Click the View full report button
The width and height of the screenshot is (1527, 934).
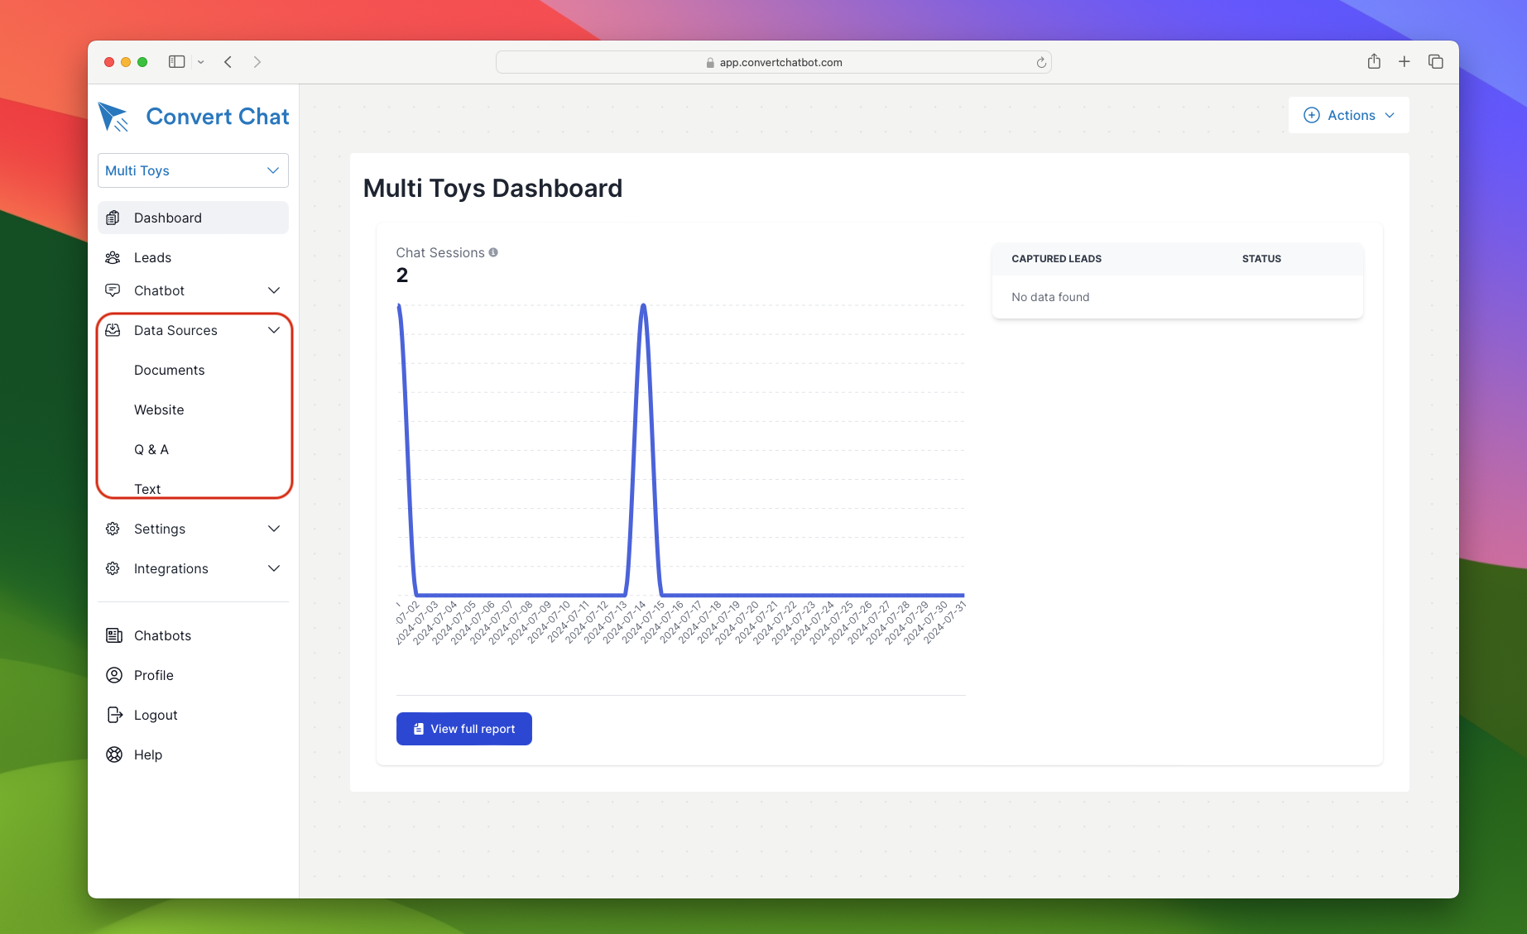click(x=463, y=729)
